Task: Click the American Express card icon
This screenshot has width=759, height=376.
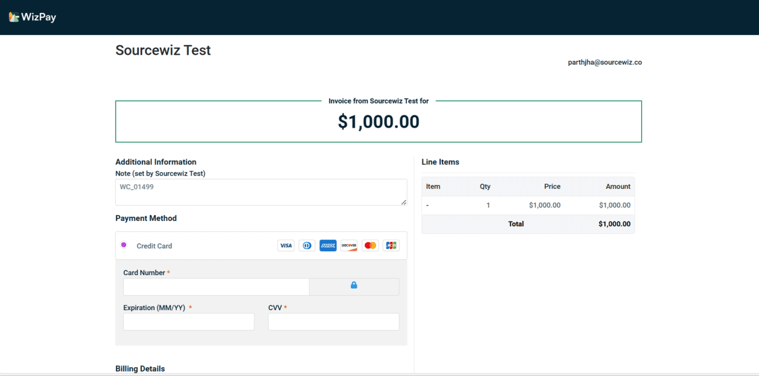Action: pyautogui.click(x=328, y=245)
